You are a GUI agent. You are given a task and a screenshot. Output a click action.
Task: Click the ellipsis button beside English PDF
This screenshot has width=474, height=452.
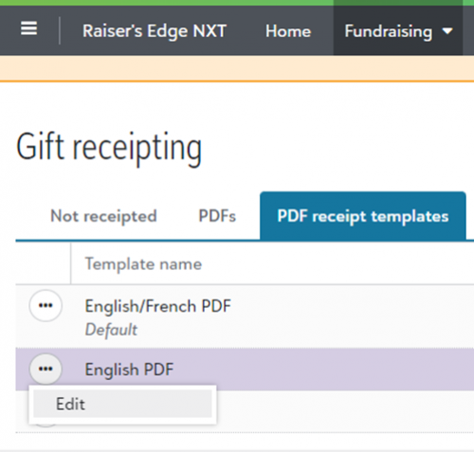(x=46, y=369)
